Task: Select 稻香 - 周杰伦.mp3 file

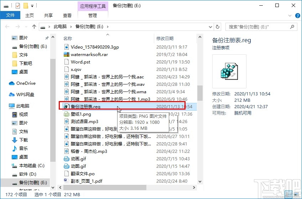Action: coord(89,151)
